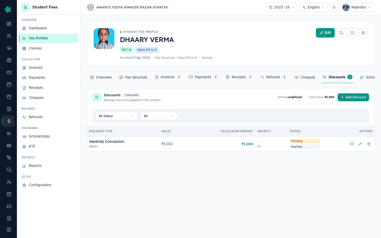
Task: Open Invoices in the sidebar
Action: 48,68
